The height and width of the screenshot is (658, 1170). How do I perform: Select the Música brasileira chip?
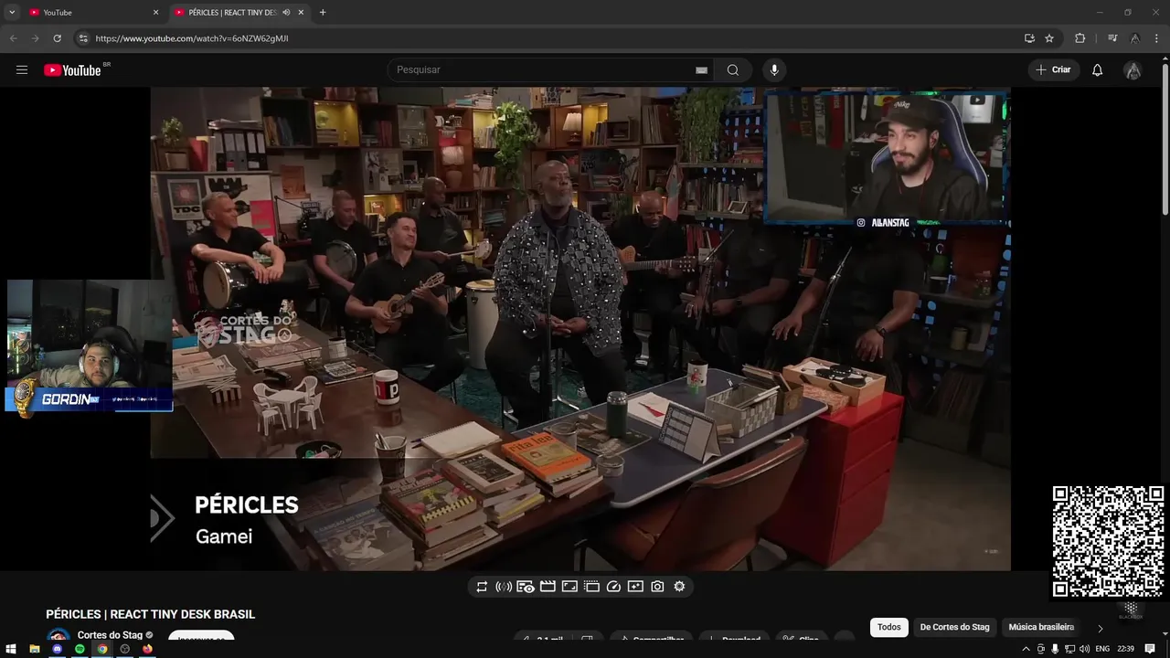1041,627
